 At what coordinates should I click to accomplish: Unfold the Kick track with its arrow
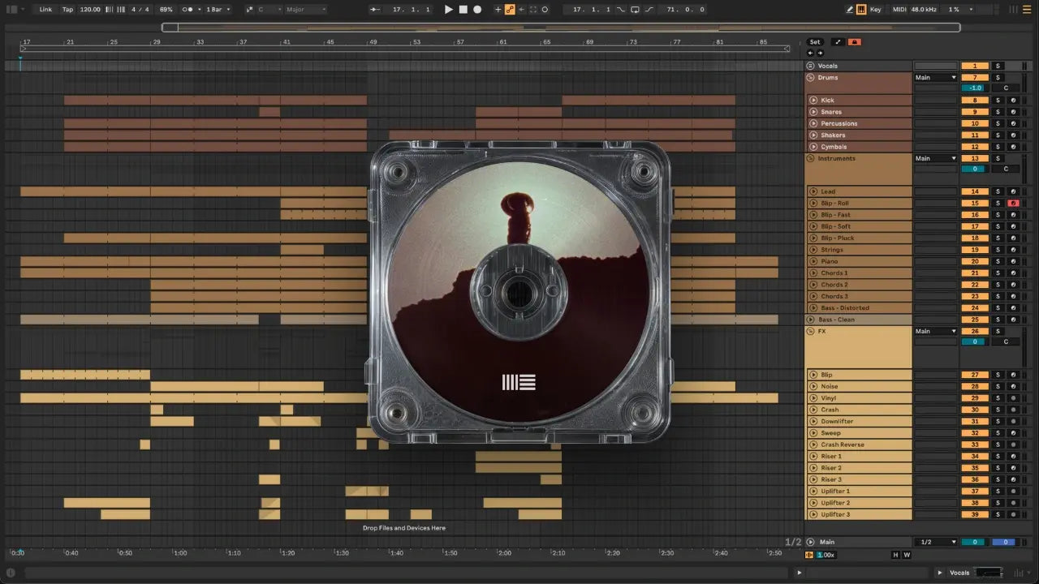813,101
